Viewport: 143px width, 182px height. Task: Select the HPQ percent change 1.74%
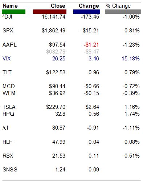[x=132, y=114]
